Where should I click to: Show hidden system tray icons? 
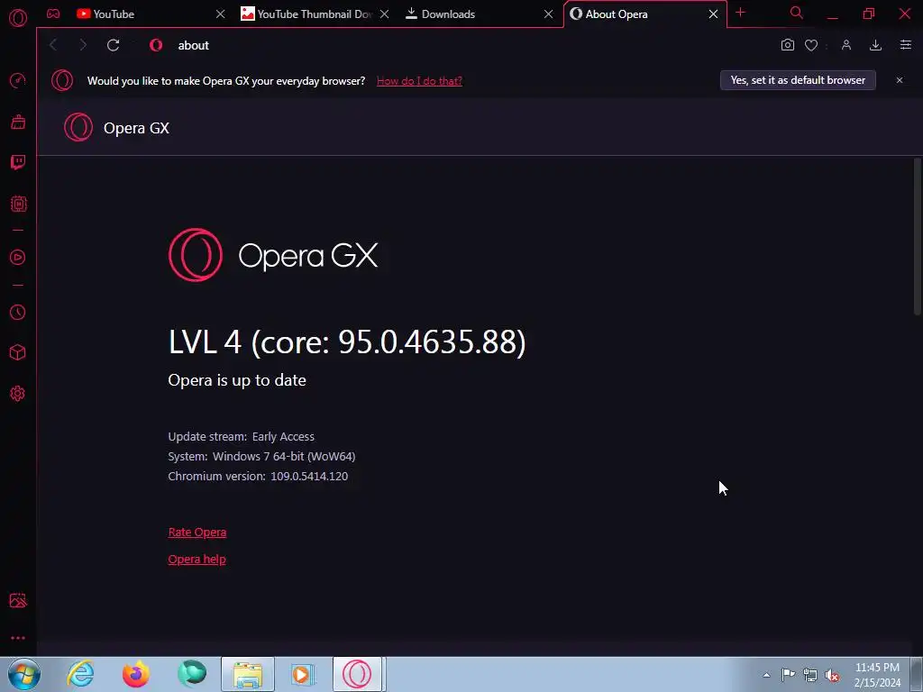tap(766, 675)
